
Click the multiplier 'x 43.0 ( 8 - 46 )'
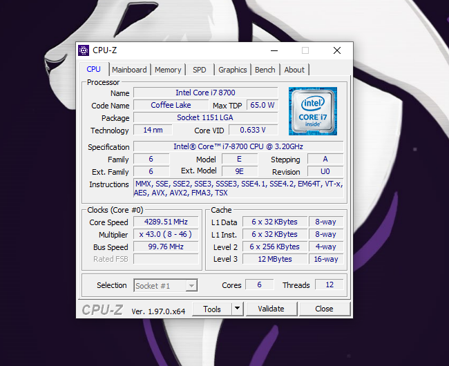click(166, 234)
